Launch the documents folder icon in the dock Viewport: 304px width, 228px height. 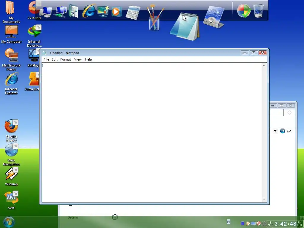click(74, 11)
